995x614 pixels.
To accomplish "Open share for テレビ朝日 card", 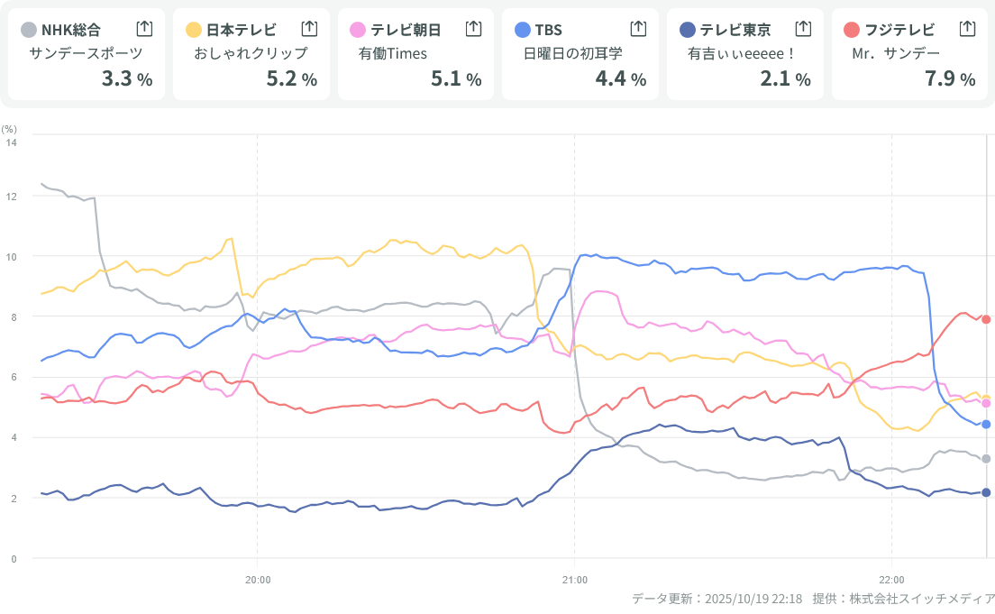I will [x=473, y=29].
